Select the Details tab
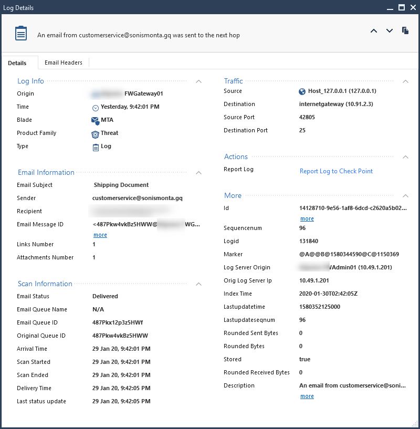The width and height of the screenshot is (420, 429). (17, 62)
